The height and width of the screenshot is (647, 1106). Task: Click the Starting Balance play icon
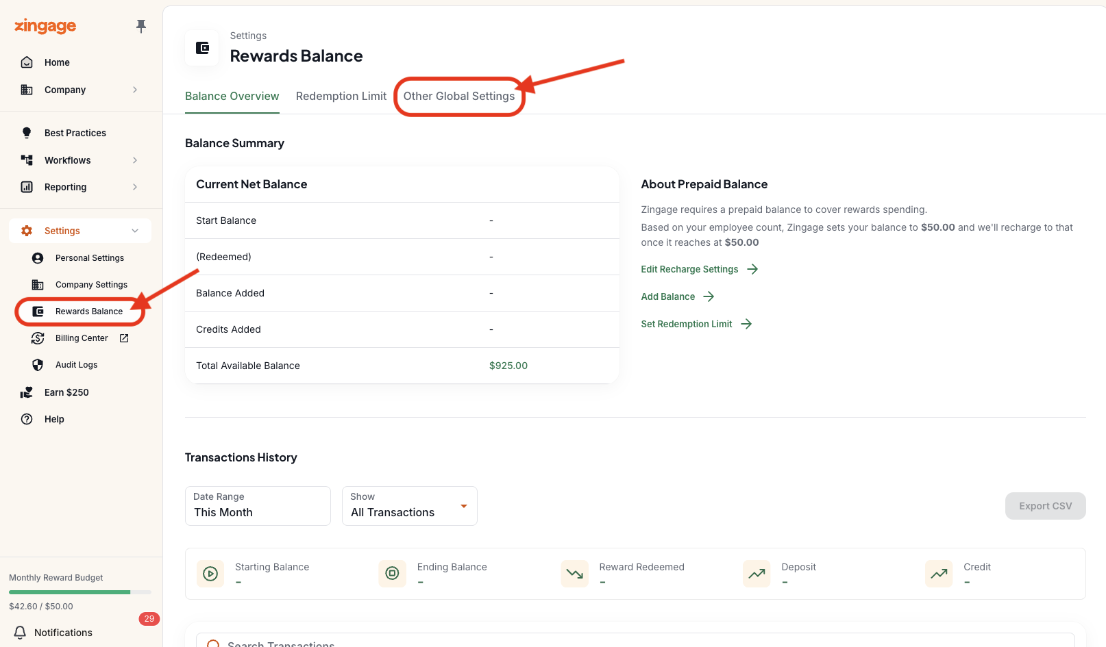pyautogui.click(x=210, y=574)
